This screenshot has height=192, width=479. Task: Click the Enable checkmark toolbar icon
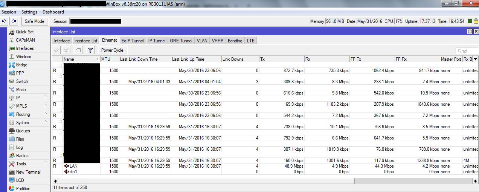(56, 50)
